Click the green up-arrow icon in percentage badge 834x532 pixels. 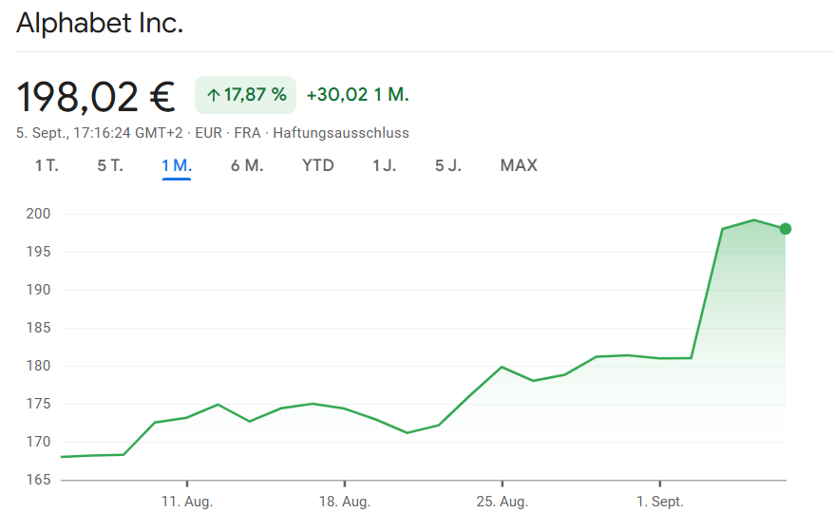[x=213, y=95]
